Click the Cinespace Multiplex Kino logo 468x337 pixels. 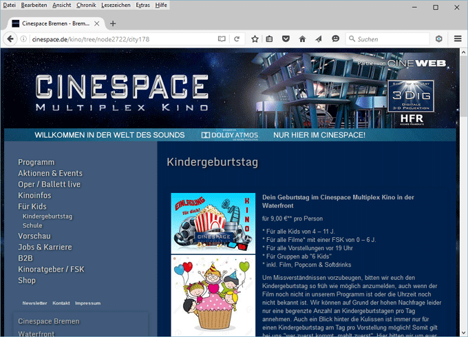(x=122, y=92)
